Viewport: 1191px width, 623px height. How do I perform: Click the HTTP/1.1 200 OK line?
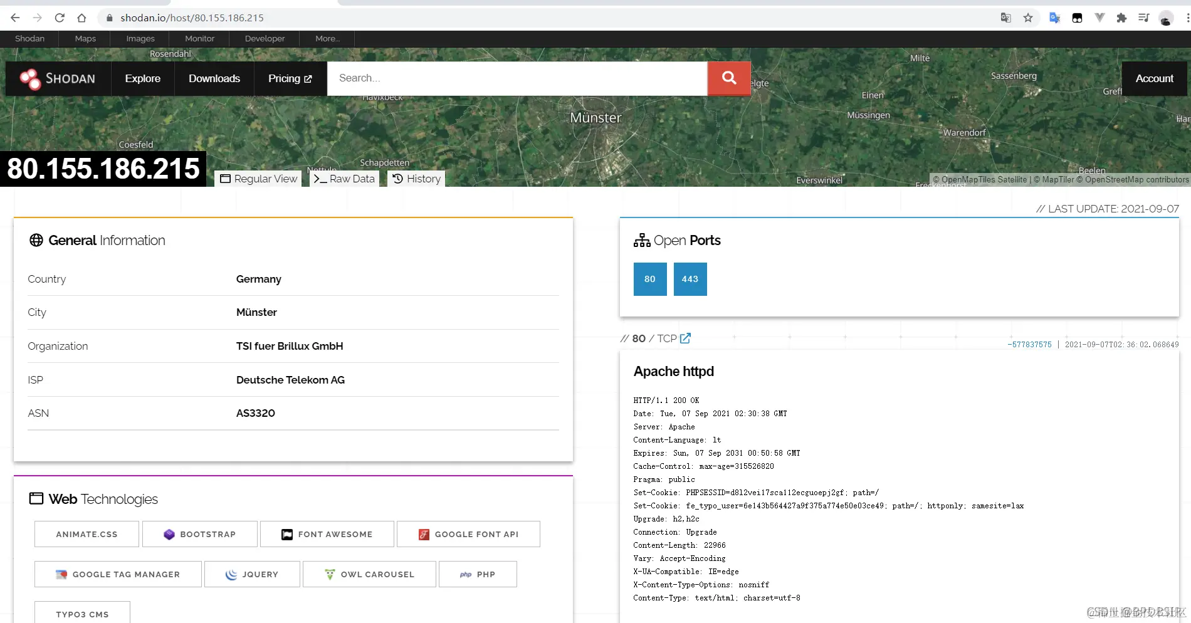[666, 401]
